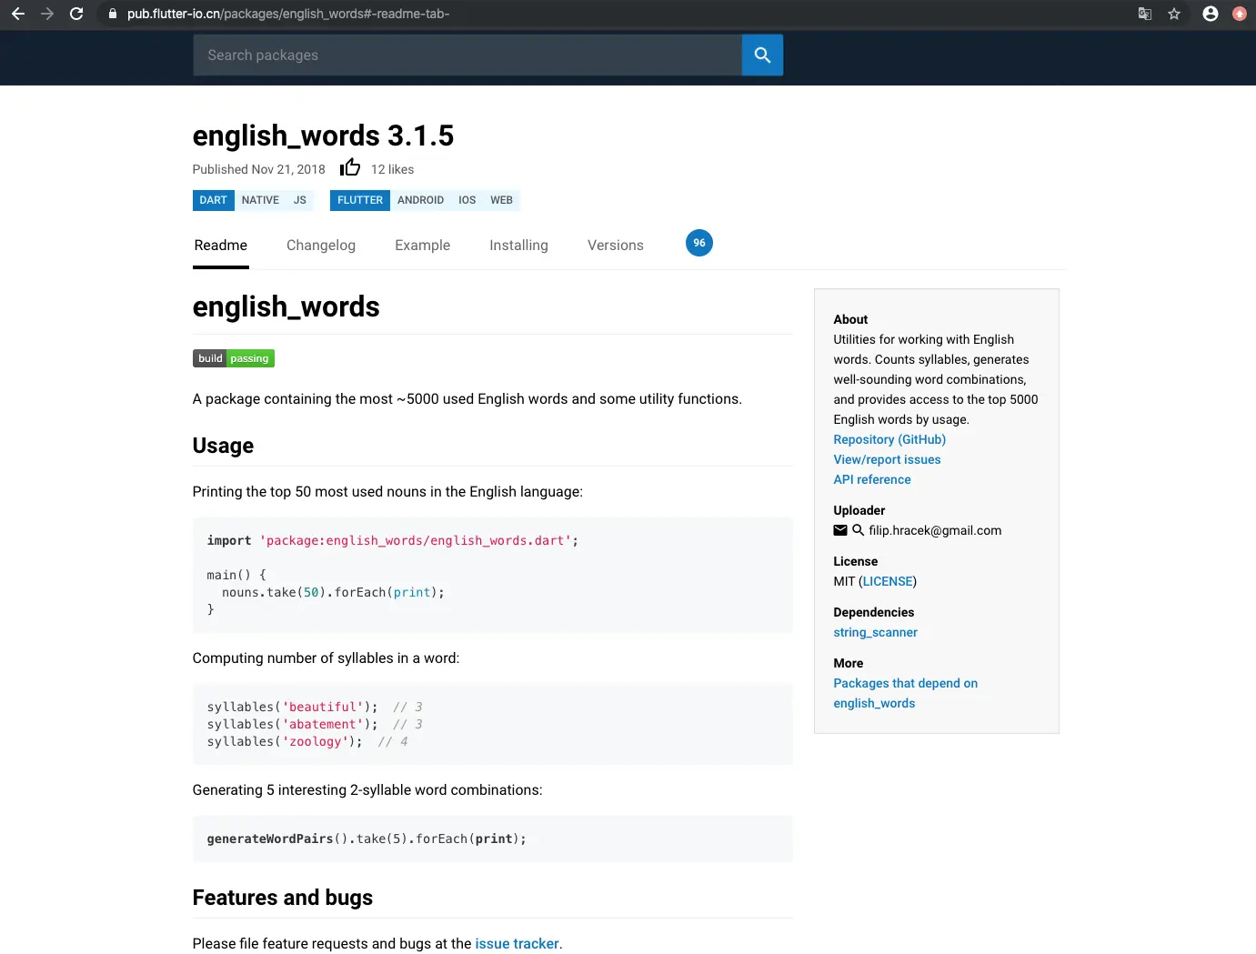Open the Versions tab
1256x954 pixels.
(x=616, y=246)
